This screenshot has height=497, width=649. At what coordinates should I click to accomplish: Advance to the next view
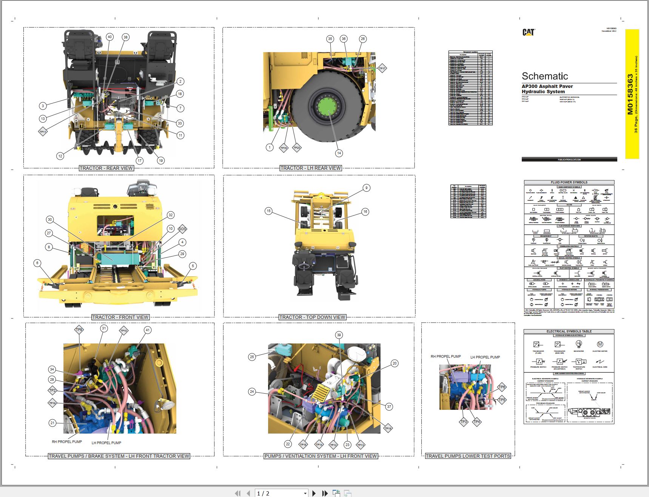tap(348, 493)
